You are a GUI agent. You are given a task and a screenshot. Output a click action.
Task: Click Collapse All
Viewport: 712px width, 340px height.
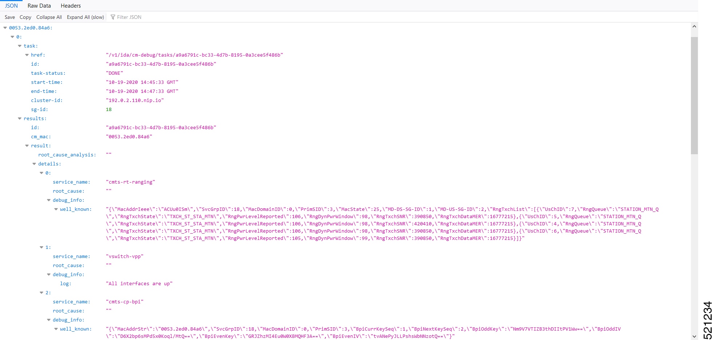tap(49, 17)
